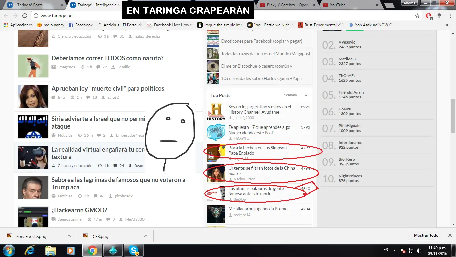
Task: Close the Pinky Y Cerebro tab
Action: [x=314, y=5]
